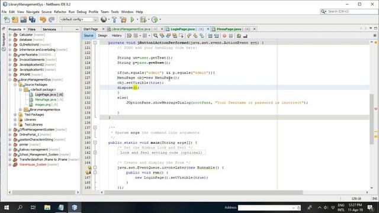The height and width of the screenshot is (213, 379).
Task: Click the New Project toolbar icon
Action: point(15,20)
